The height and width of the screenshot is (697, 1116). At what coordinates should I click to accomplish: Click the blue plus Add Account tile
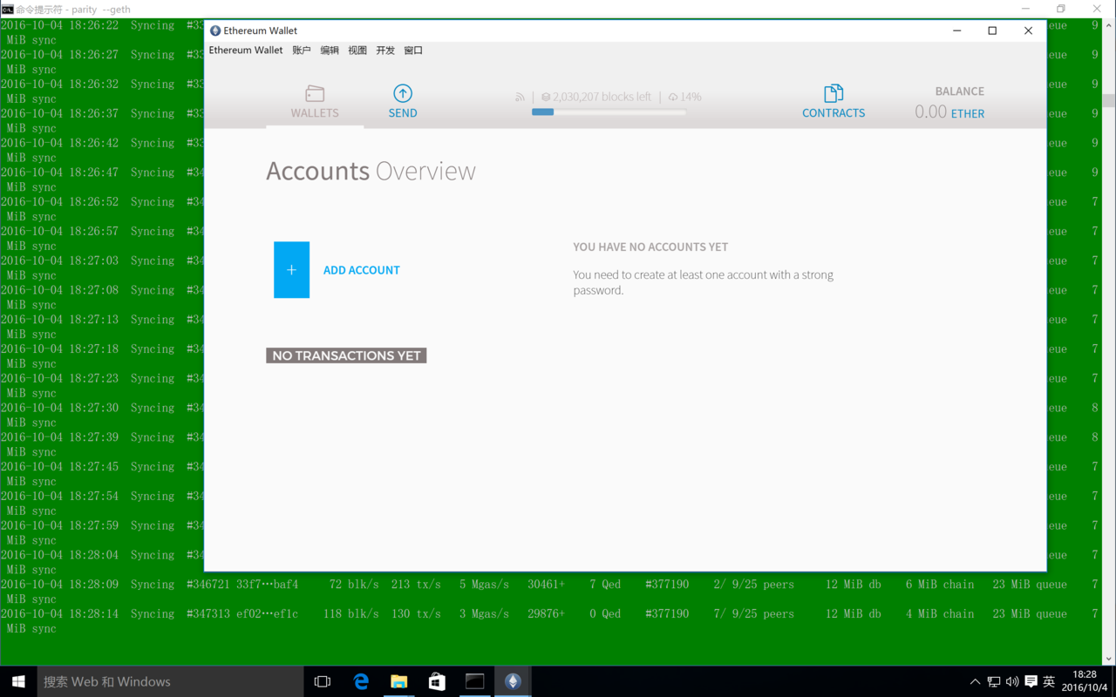291,270
